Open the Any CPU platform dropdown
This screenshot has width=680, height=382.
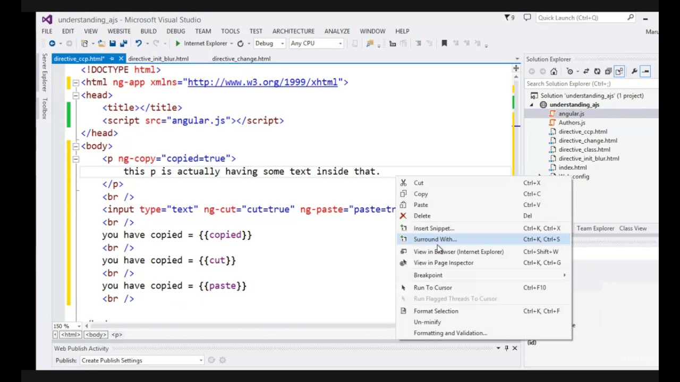340,44
